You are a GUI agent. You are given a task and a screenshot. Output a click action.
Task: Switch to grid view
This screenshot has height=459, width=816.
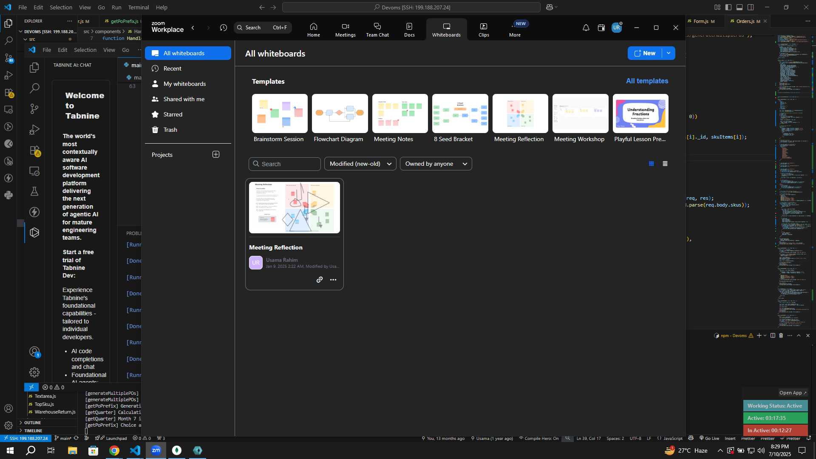click(x=651, y=164)
